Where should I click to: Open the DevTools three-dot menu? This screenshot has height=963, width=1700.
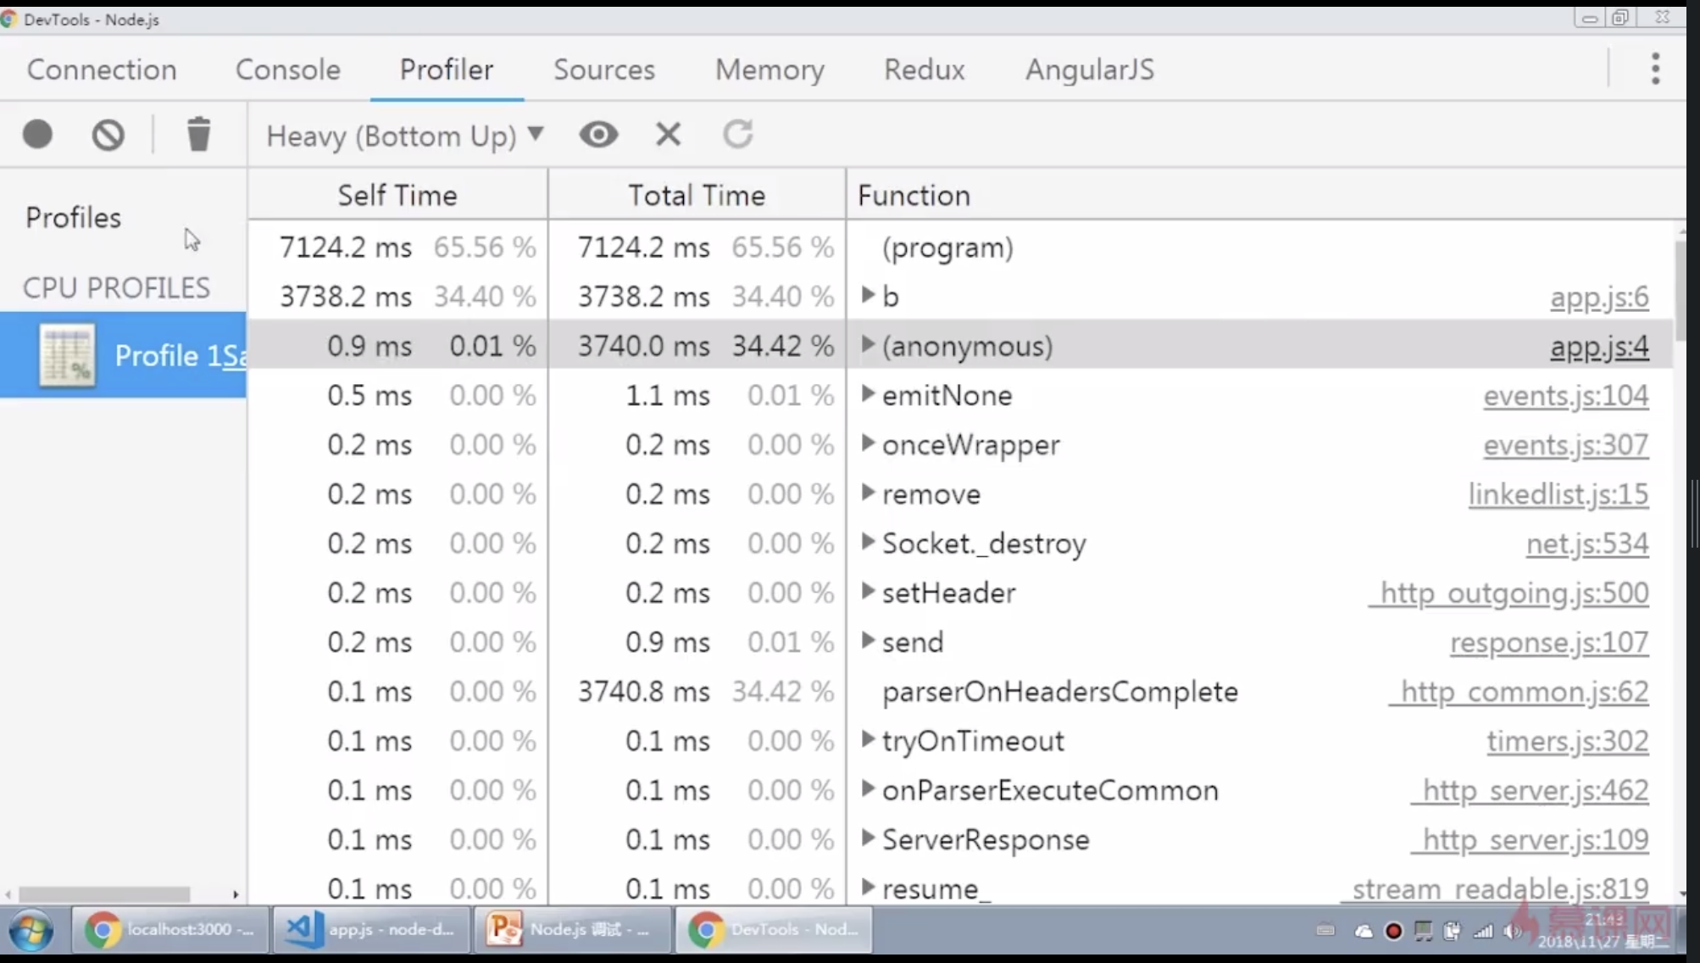pyautogui.click(x=1654, y=69)
